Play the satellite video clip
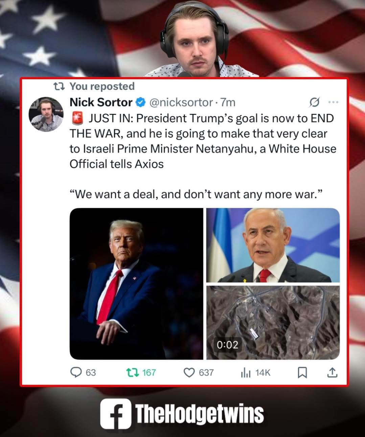This screenshot has width=365, height=437. pos(273,322)
